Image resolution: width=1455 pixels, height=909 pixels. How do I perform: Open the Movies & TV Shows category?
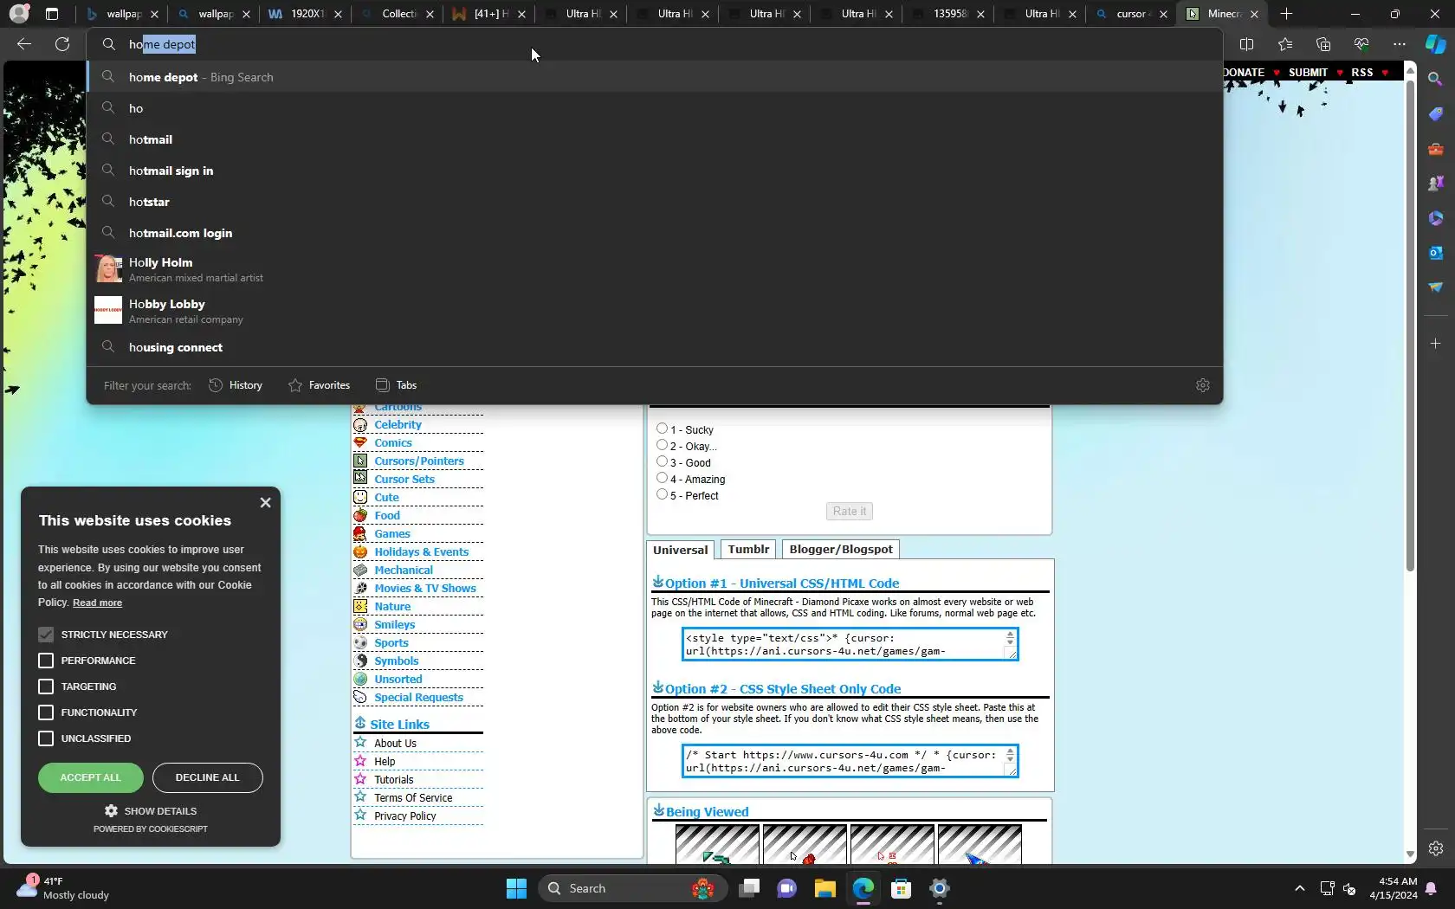click(425, 588)
